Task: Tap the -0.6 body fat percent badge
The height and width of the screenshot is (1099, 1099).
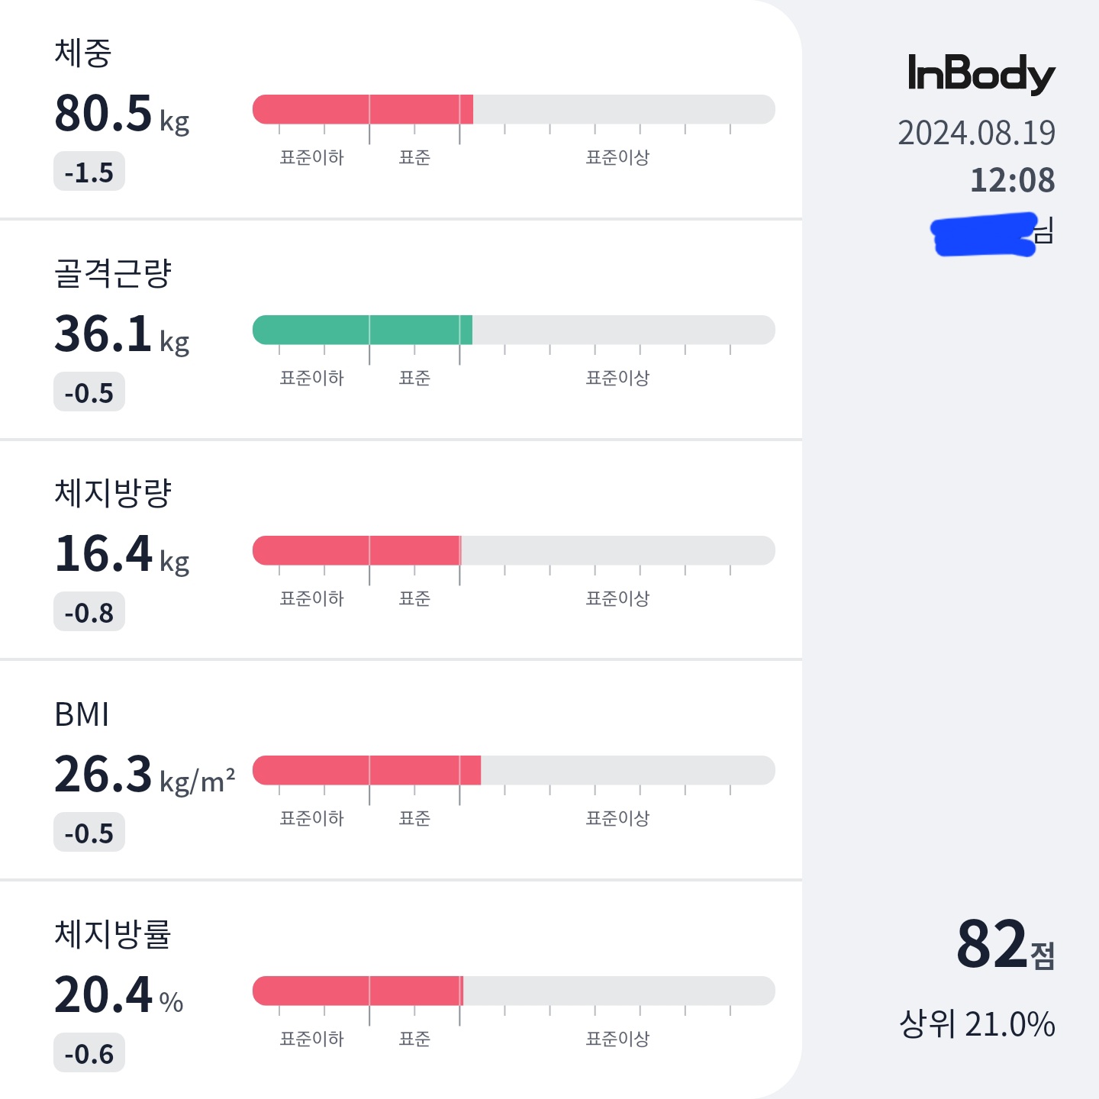Action: click(89, 1053)
